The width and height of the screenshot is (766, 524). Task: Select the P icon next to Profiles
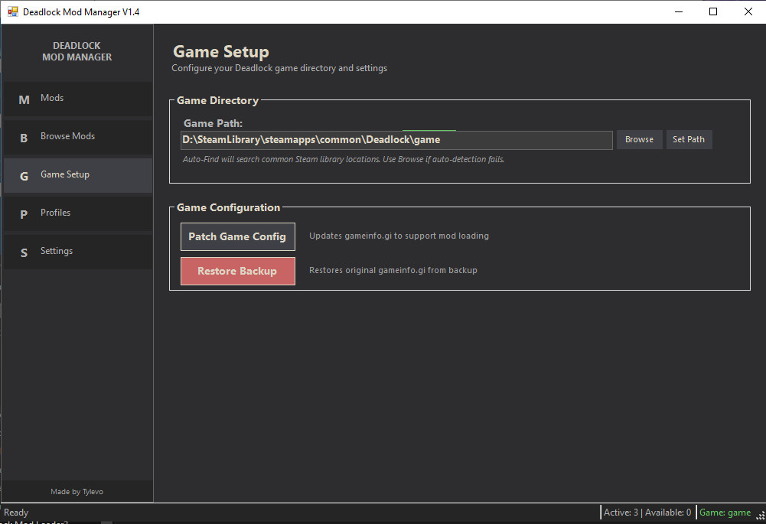coord(24,213)
